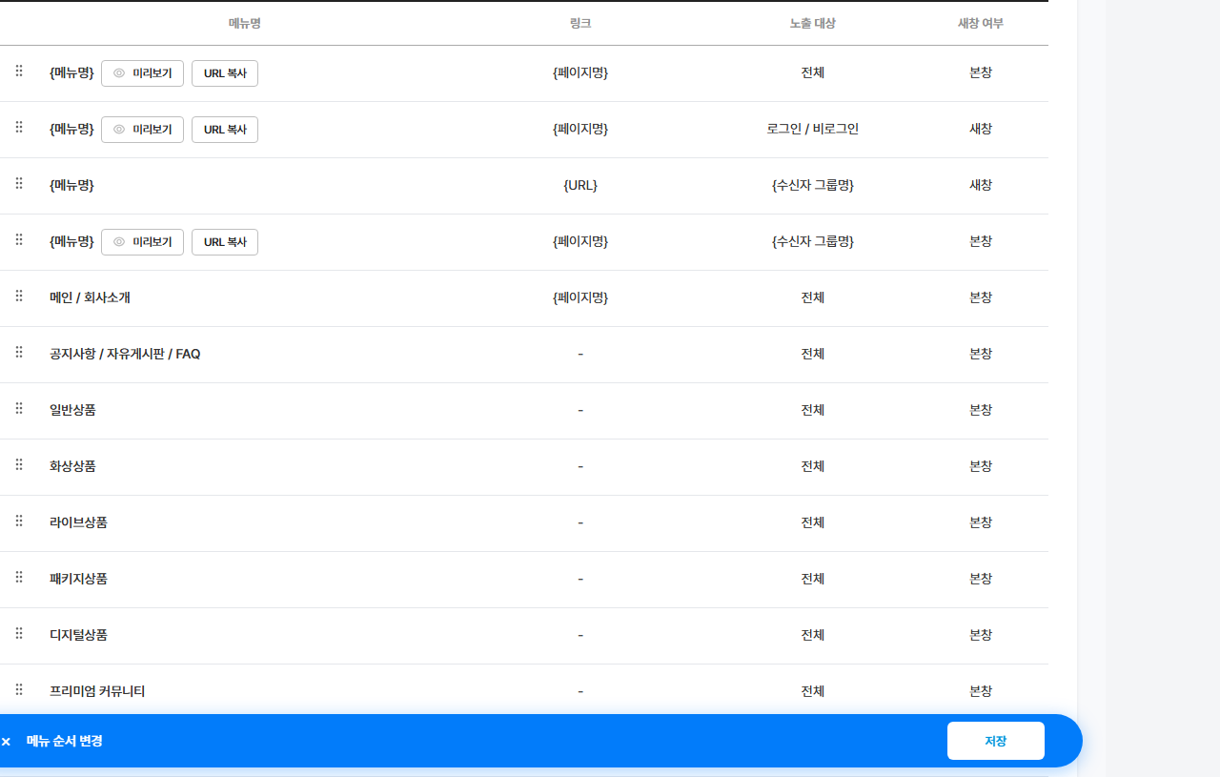Click the 라이브상품 menu name

pos(78,522)
